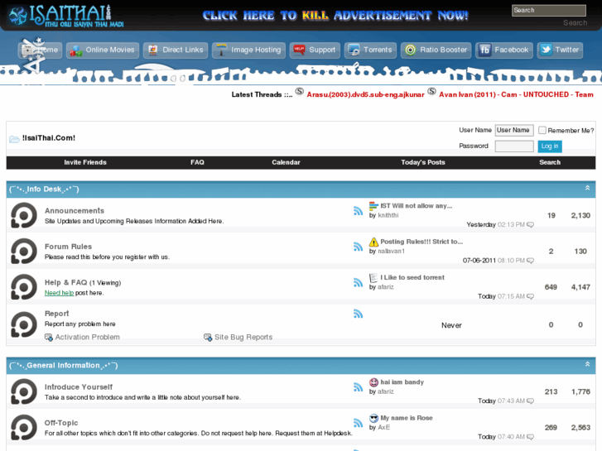Click the Site Bug Reports subforum icon

pos(208,338)
